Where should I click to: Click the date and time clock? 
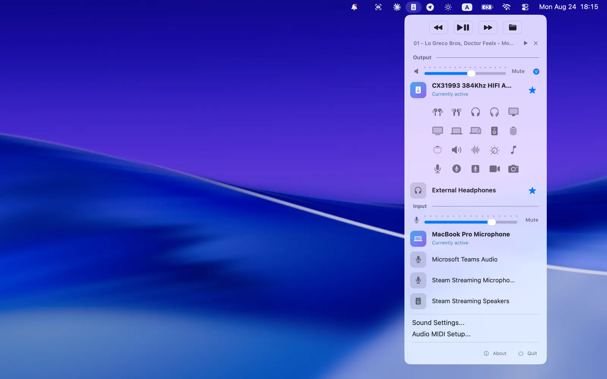[568, 7]
